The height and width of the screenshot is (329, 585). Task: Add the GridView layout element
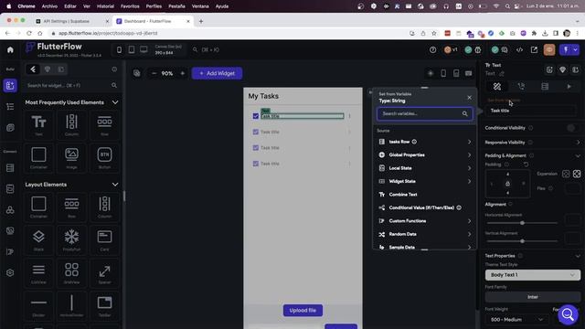(x=71, y=273)
